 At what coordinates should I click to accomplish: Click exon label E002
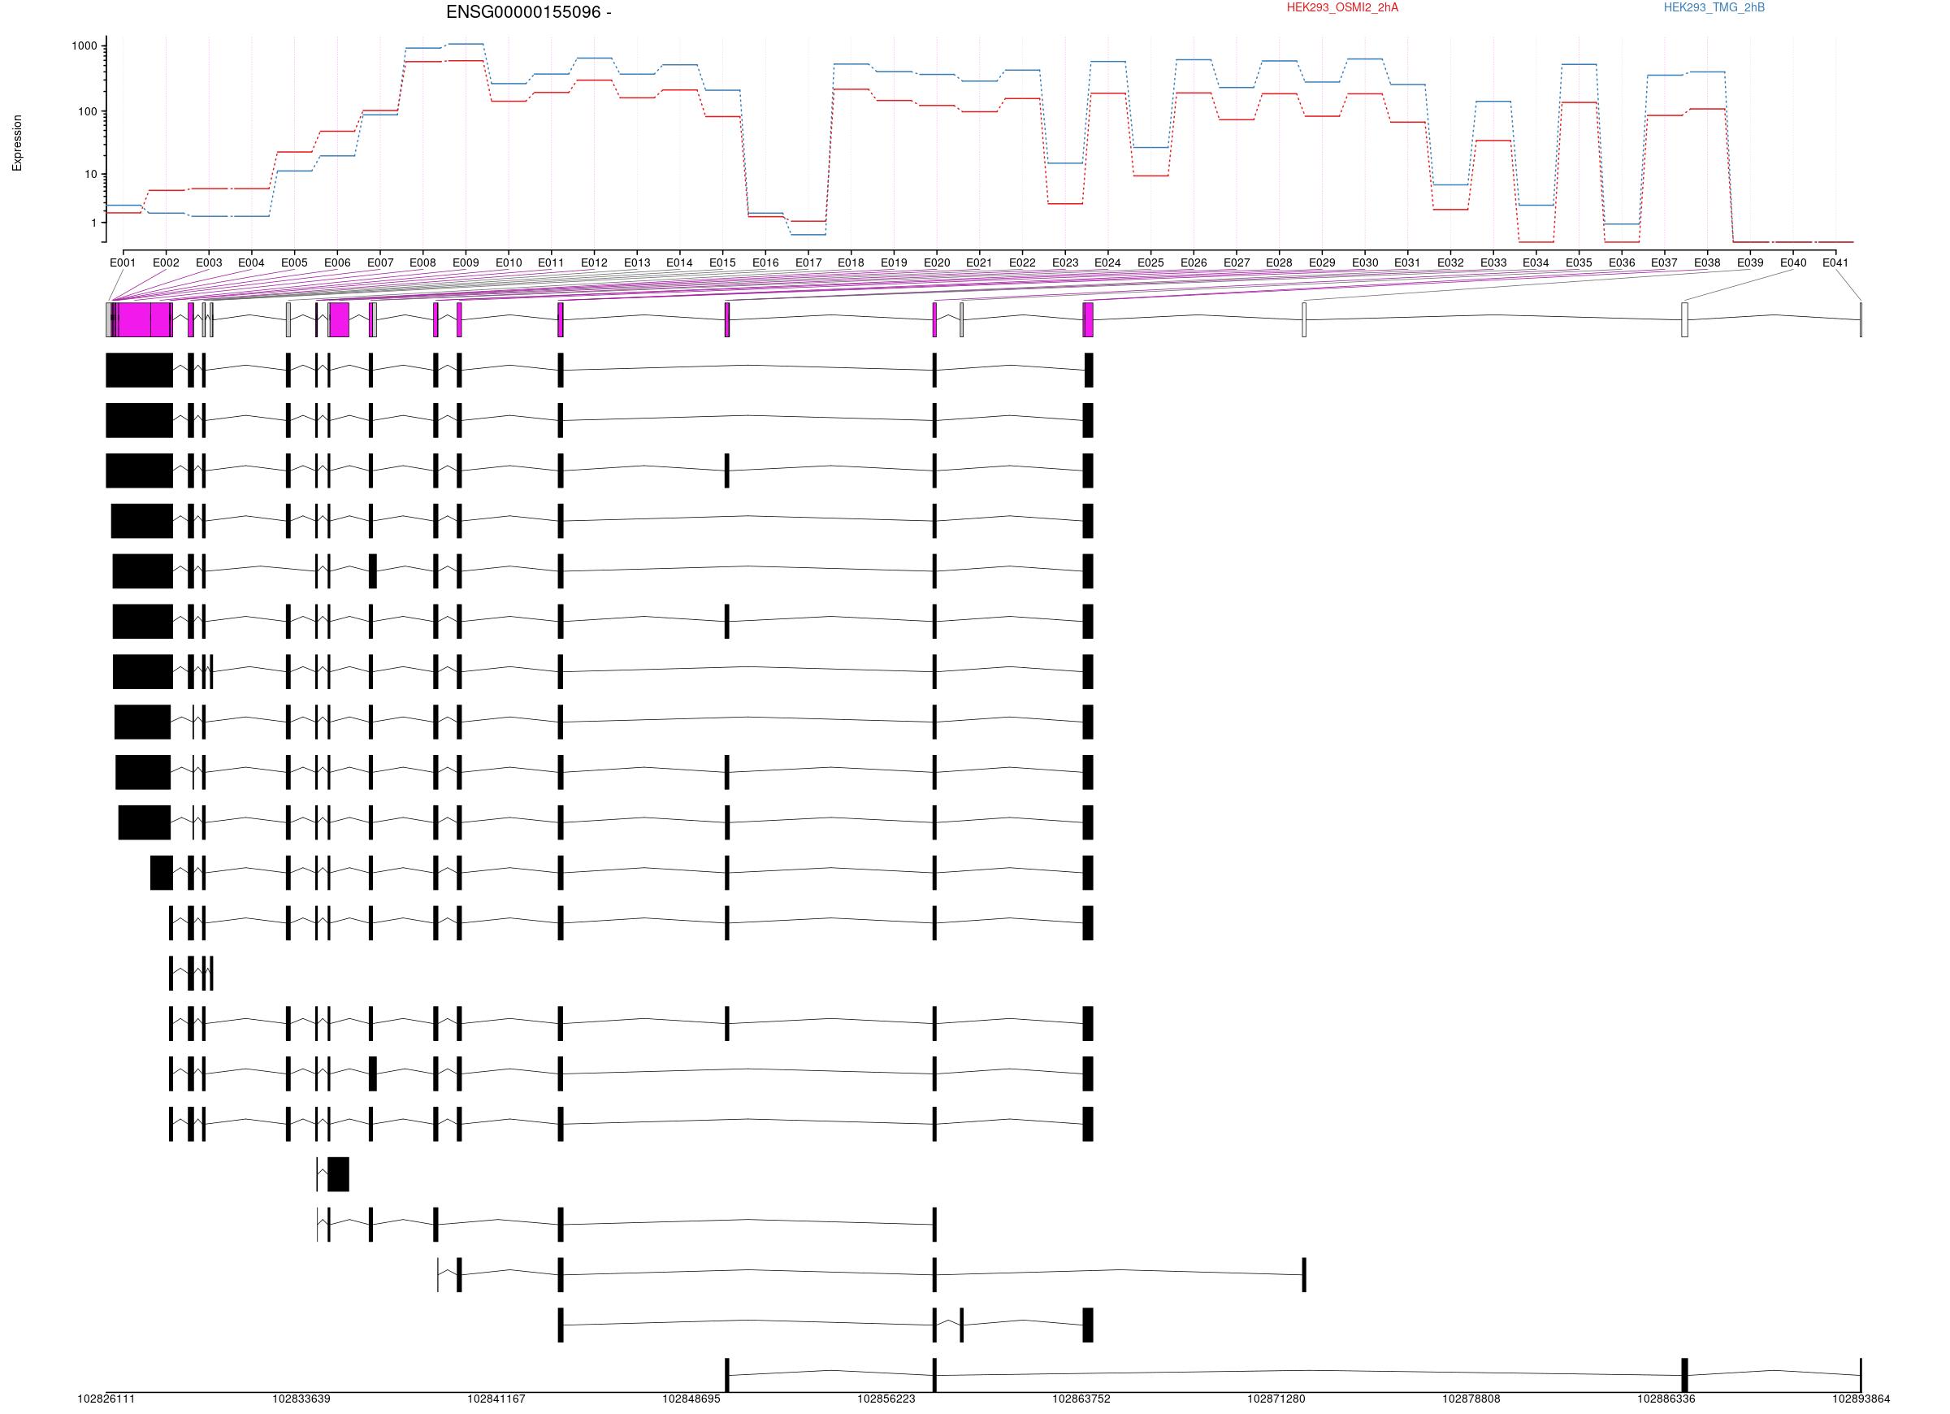tap(166, 263)
